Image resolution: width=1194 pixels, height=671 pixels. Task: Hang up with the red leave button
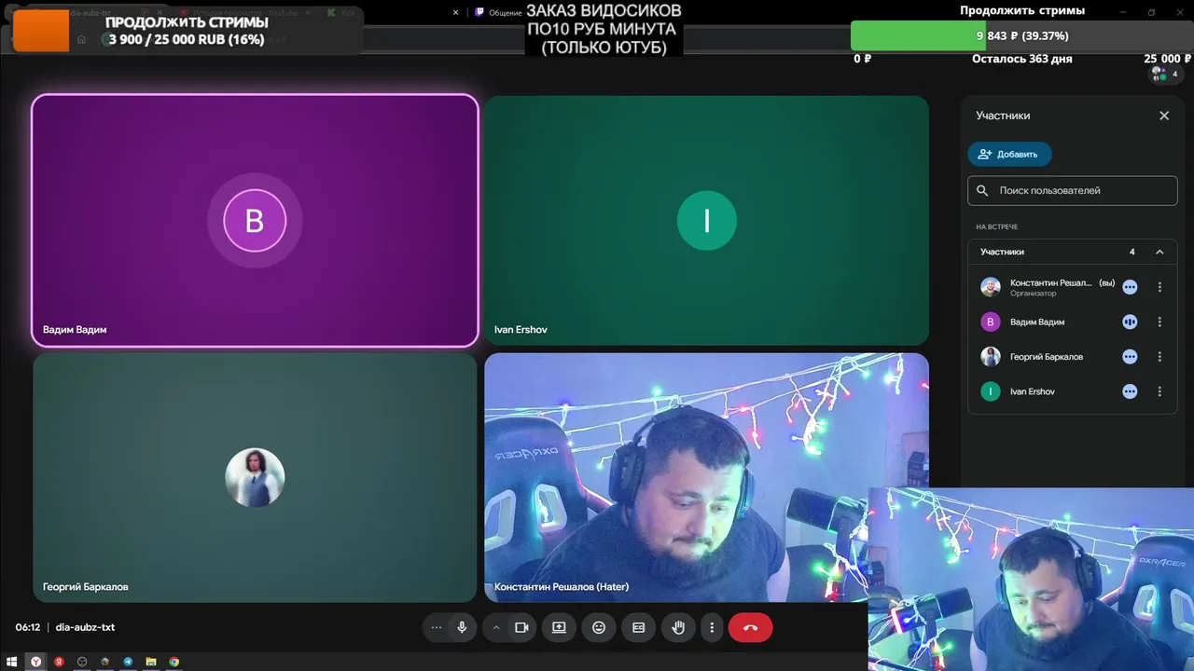750,627
